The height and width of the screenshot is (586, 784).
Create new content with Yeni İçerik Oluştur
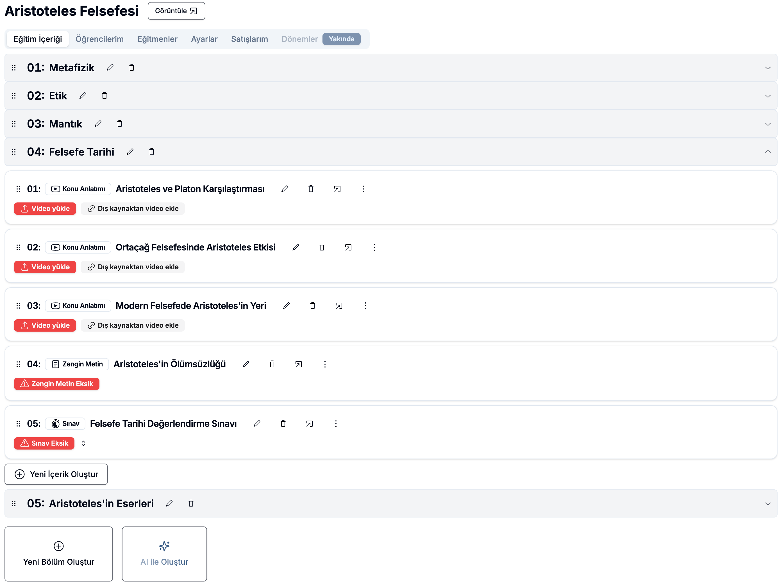(x=56, y=475)
